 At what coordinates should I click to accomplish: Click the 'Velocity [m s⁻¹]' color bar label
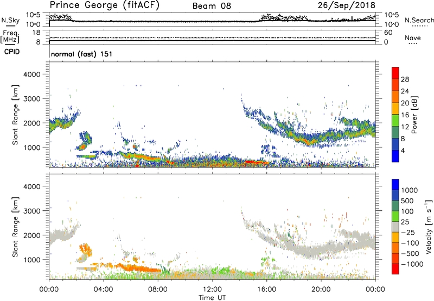coord(429,227)
